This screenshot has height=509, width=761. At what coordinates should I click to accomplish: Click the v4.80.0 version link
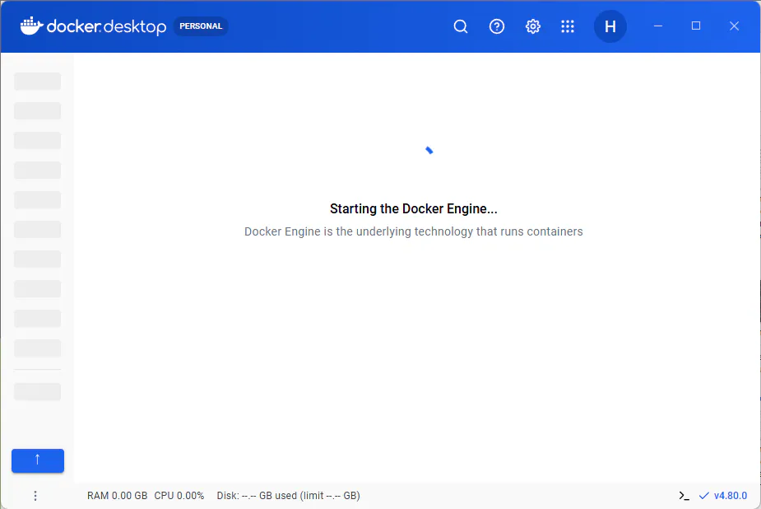tap(730, 496)
